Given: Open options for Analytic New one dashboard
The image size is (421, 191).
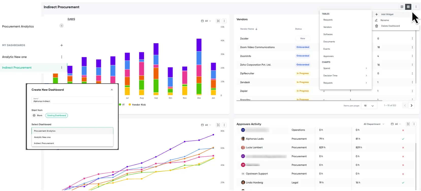Looking at the screenshot, I should 61,57.
